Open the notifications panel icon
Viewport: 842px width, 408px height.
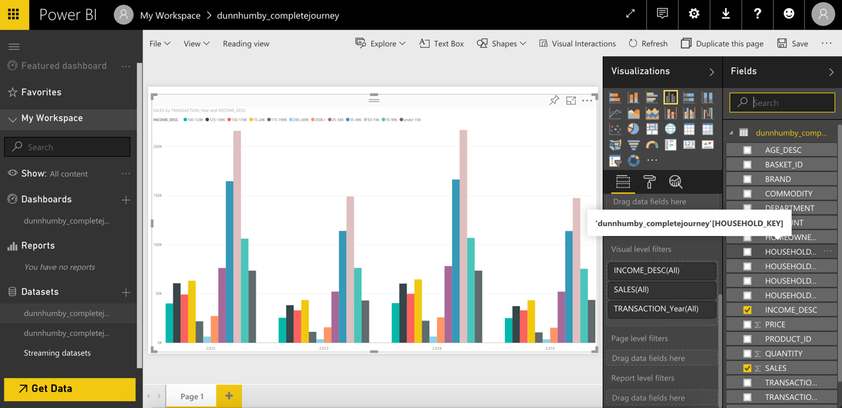tap(662, 14)
